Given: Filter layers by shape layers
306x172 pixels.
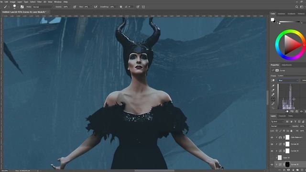Looking at the screenshot, I should click(299, 121).
